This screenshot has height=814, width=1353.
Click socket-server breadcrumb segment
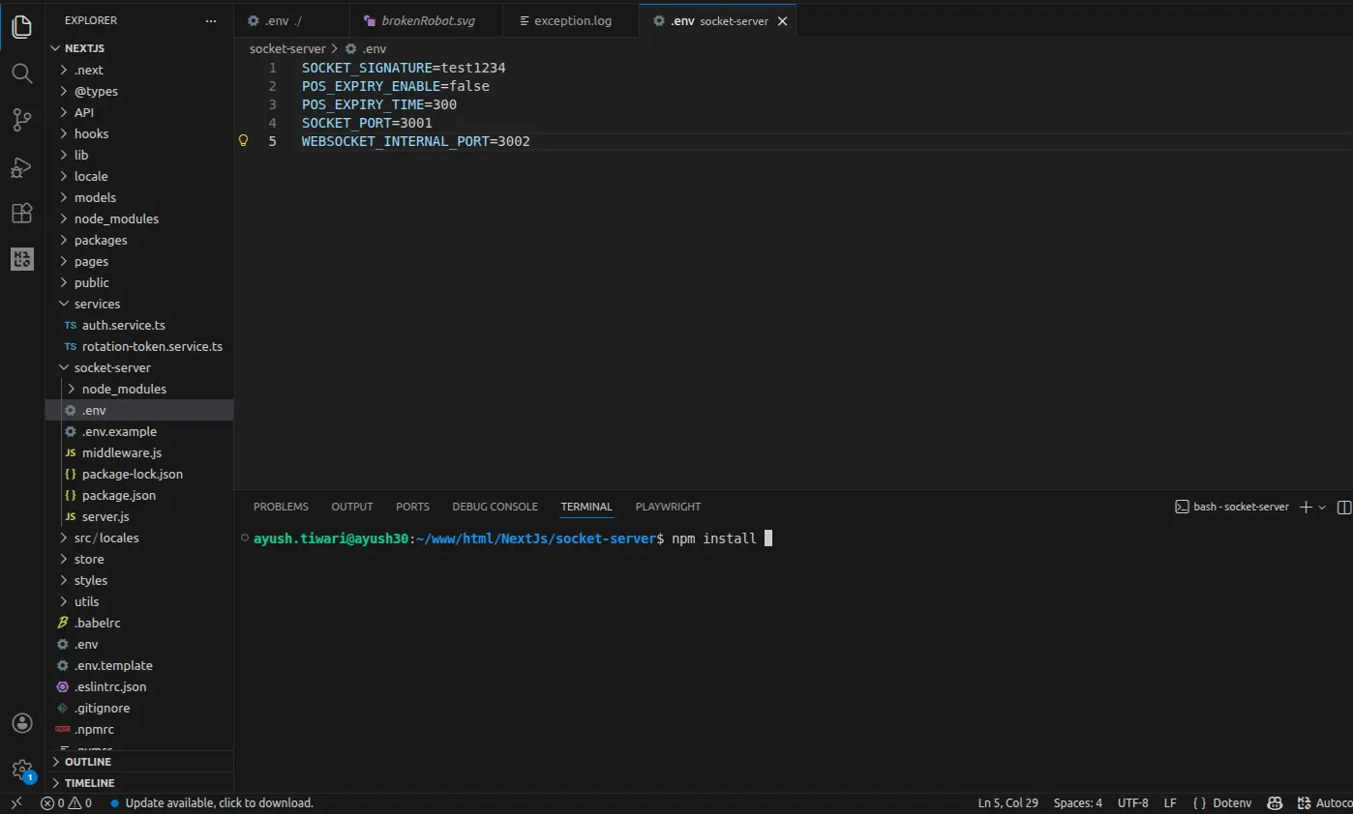pyautogui.click(x=287, y=48)
